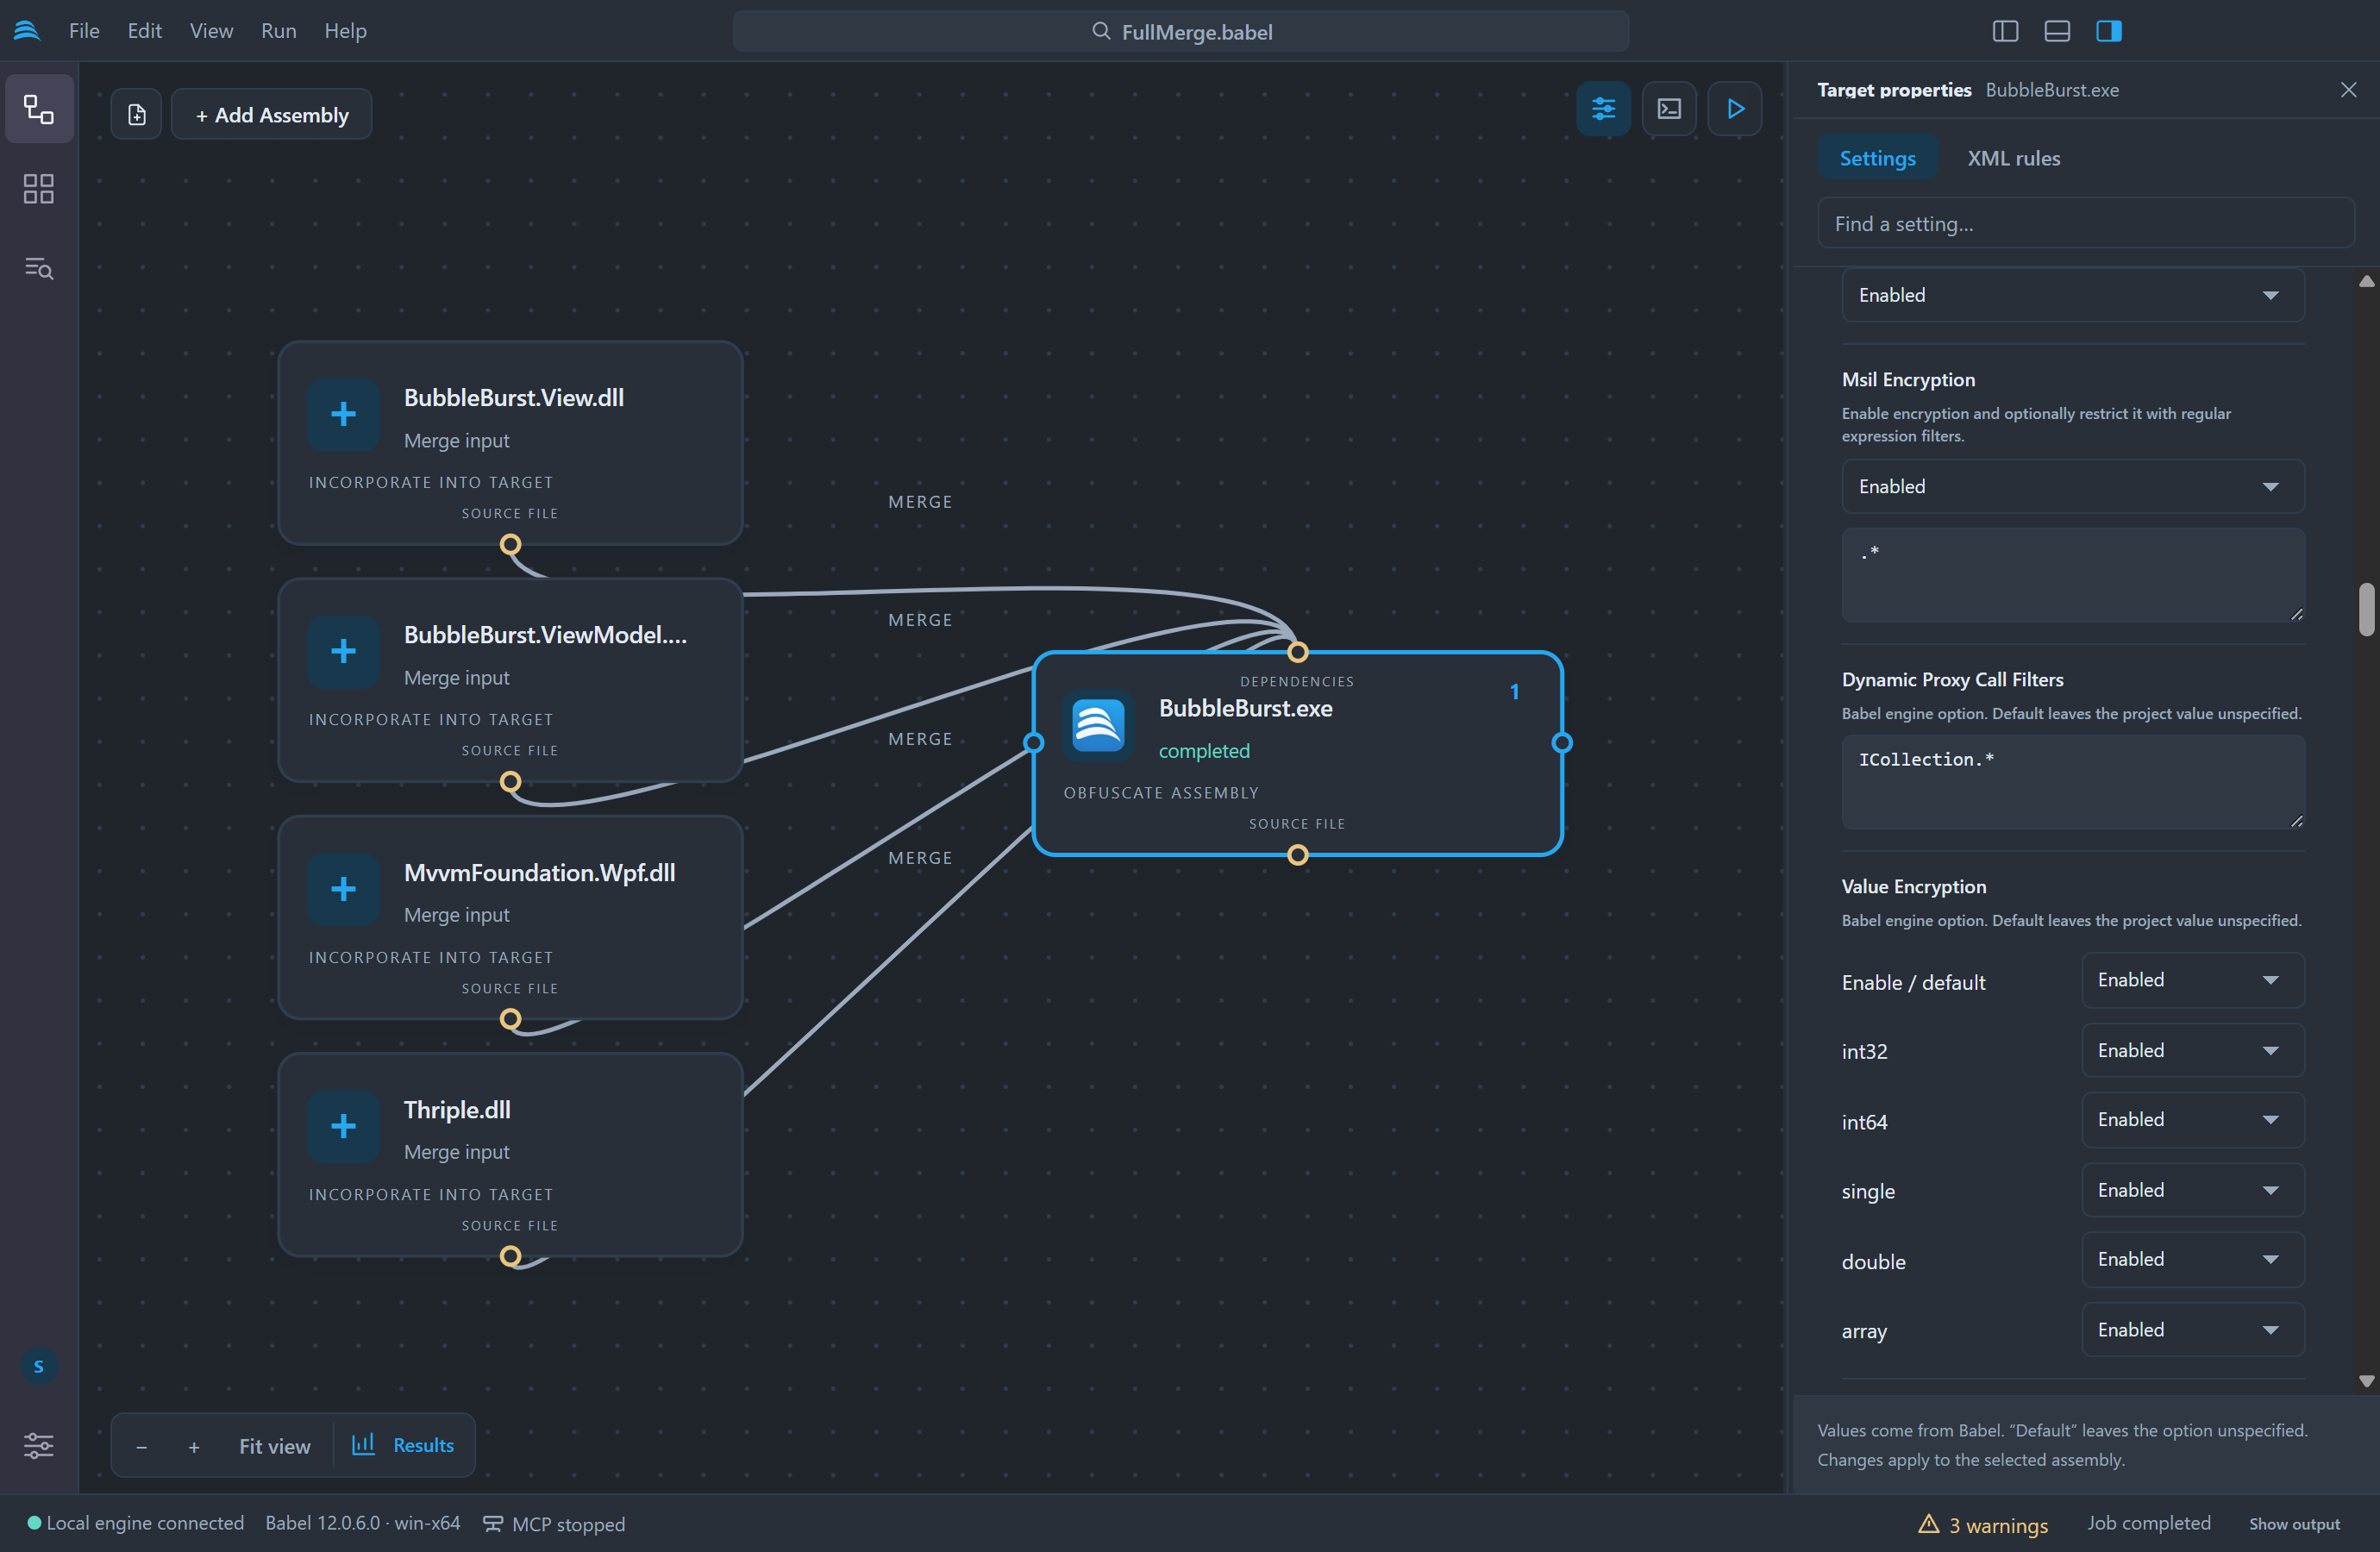The width and height of the screenshot is (2380, 1552).
Task: Click the plus icon on the Thriple.dll node
Action: (x=343, y=1126)
